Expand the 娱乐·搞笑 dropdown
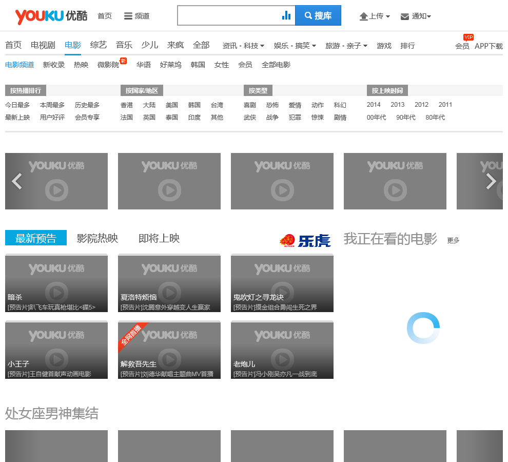Image resolution: width=508 pixels, height=462 pixels. 295,46
